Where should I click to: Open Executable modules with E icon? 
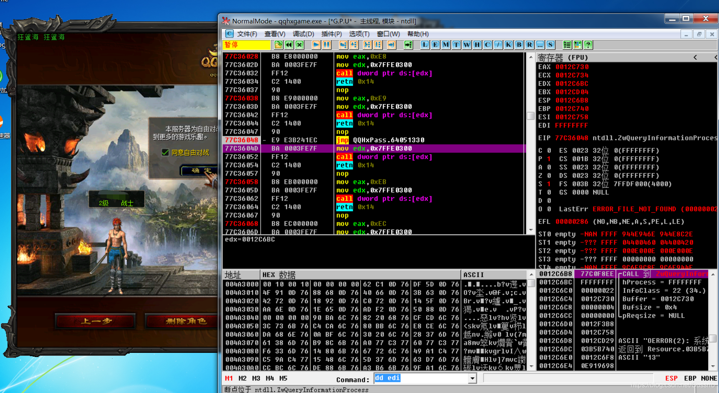coord(435,45)
